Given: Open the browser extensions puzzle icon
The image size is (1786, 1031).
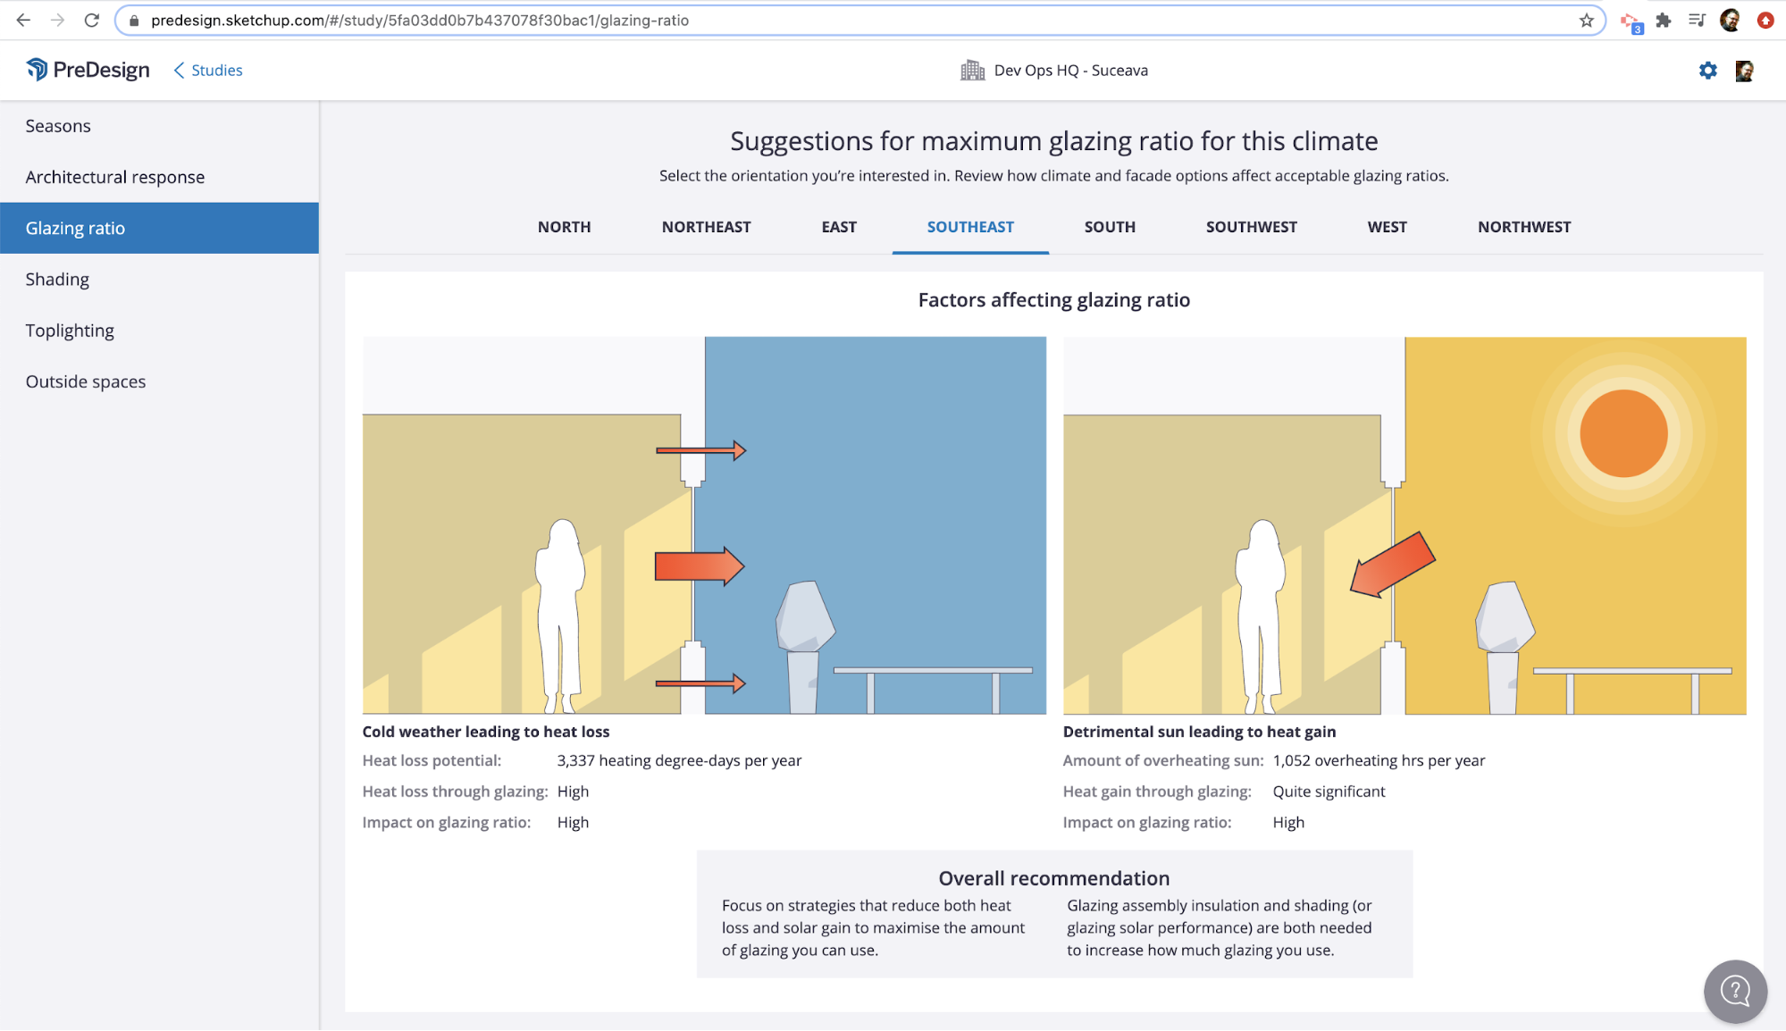Looking at the screenshot, I should coord(1664,20).
